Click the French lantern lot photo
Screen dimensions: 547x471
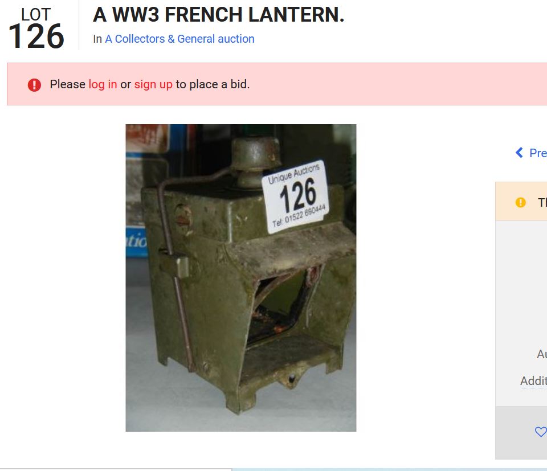[240, 277]
